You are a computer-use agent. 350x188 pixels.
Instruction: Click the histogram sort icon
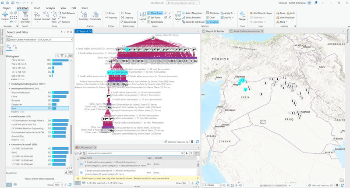tap(66, 56)
